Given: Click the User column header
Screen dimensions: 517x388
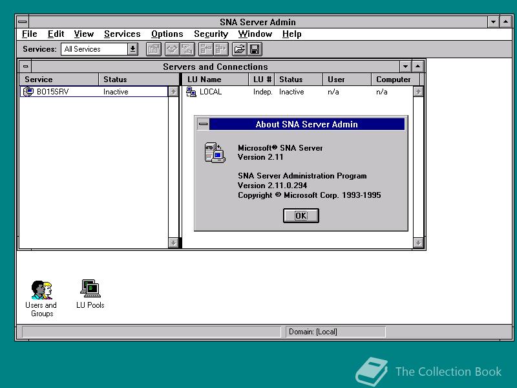Looking at the screenshot, I should point(347,79).
